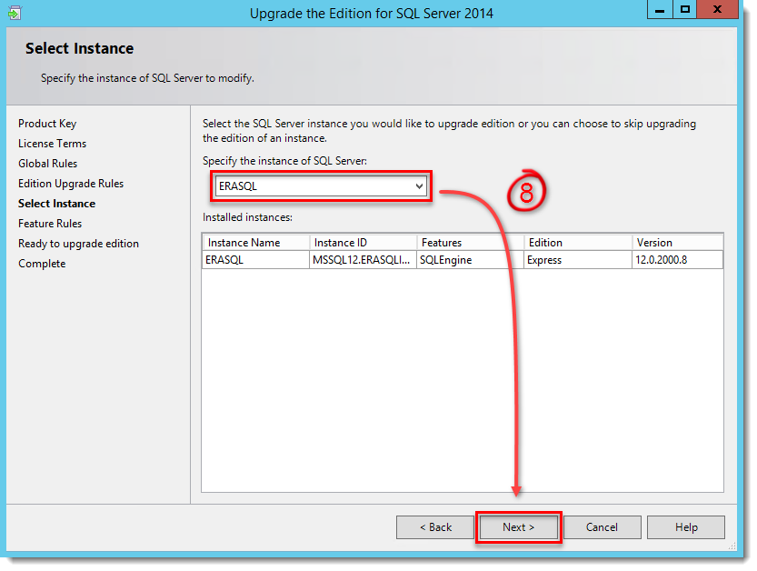Sort by Instance Name column header

[256, 243]
